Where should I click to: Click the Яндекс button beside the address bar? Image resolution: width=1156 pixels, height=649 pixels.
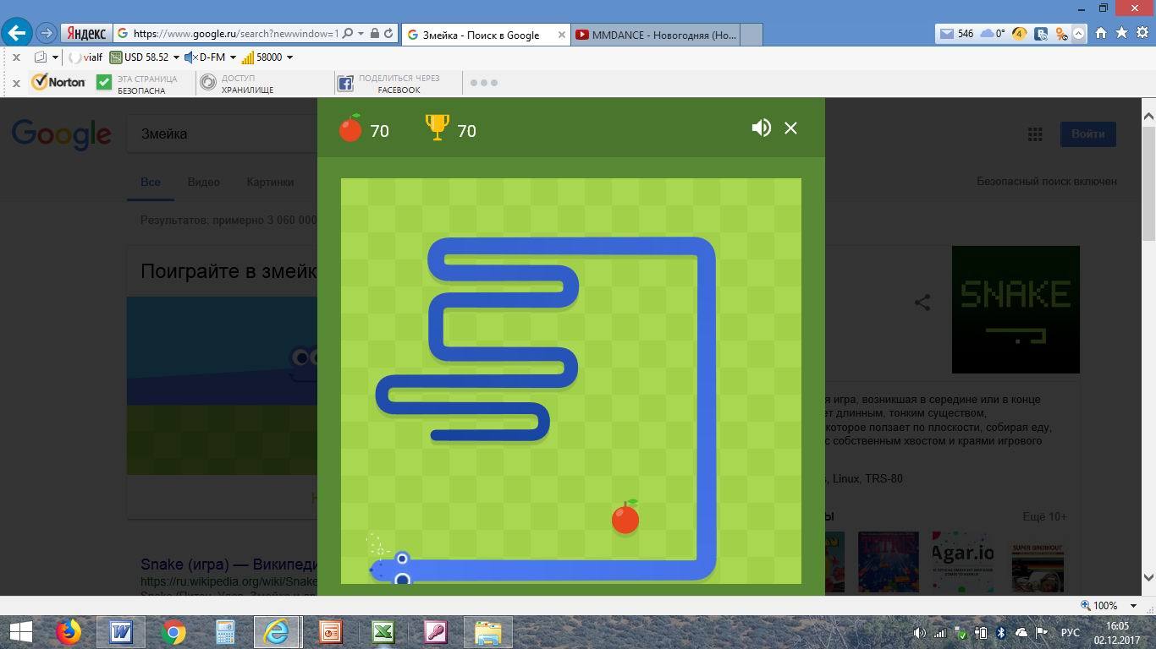point(85,34)
